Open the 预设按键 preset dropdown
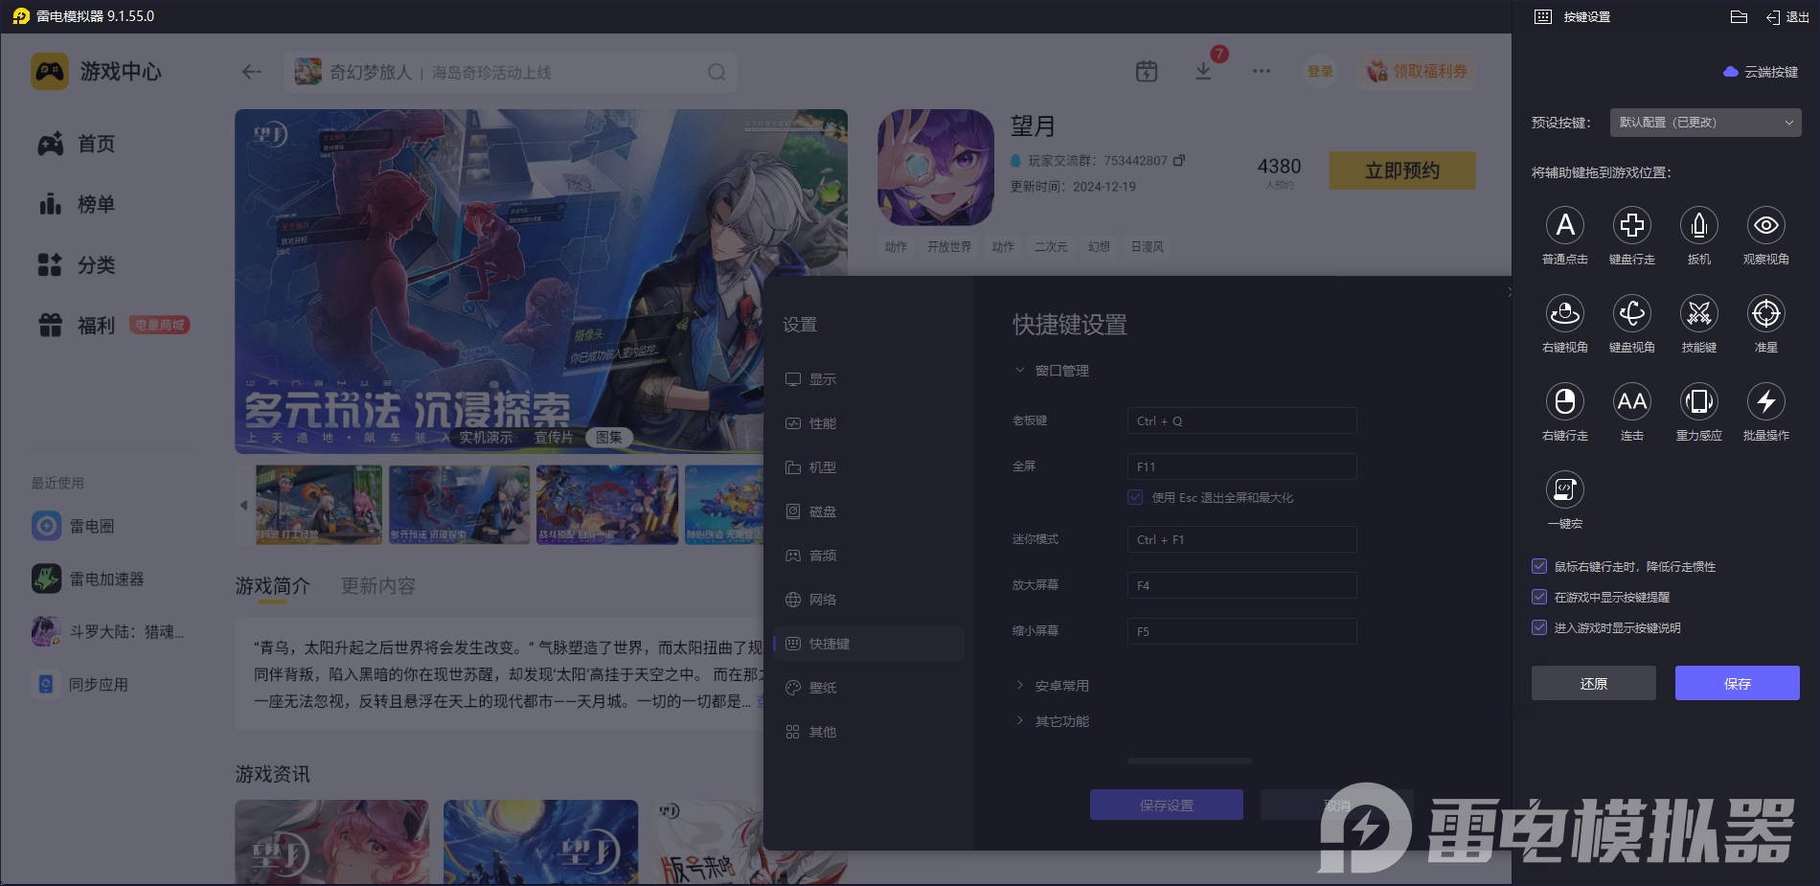The width and height of the screenshot is (1820, 886). (1705, 123)
